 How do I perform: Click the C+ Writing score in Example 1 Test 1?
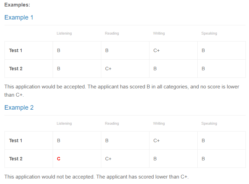click(x=156, y=51)
